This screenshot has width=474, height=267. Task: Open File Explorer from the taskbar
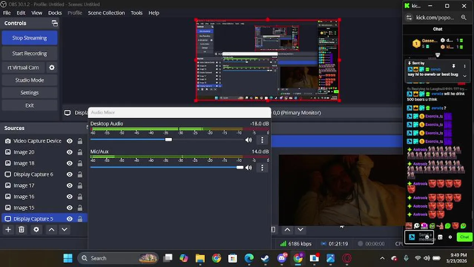click(200, 258)
